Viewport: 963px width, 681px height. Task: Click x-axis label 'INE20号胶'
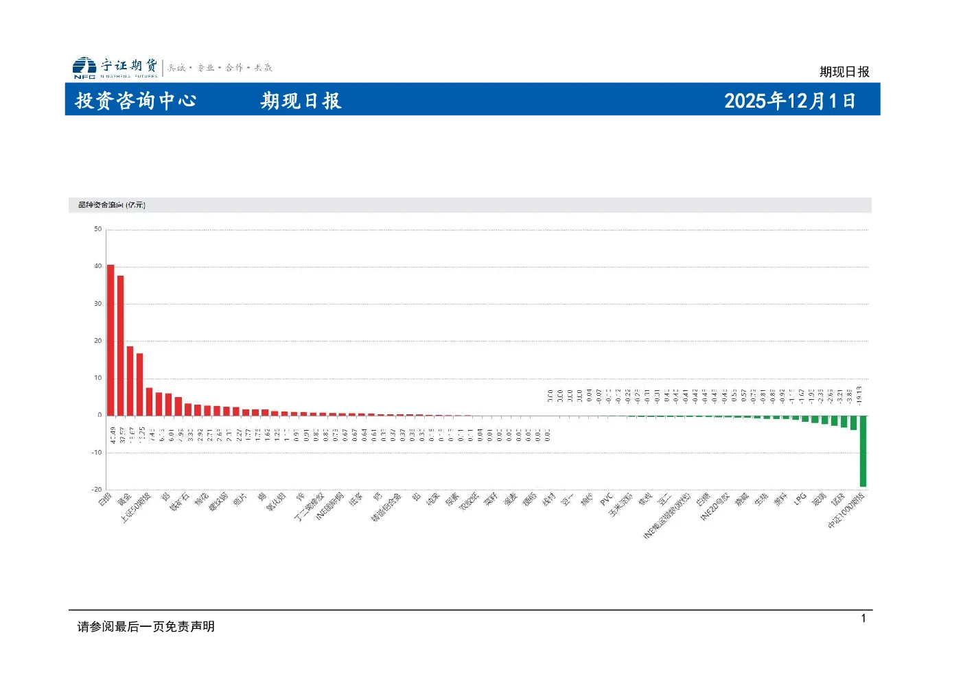pyautogui.click(x=715, y=506)
